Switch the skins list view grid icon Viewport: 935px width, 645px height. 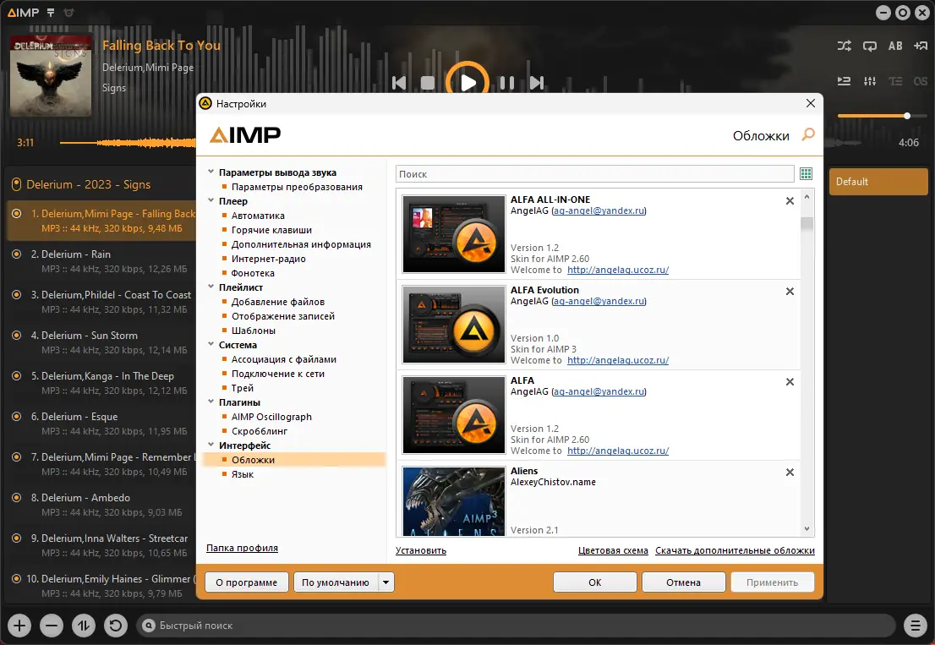click(x=806, y=173)
